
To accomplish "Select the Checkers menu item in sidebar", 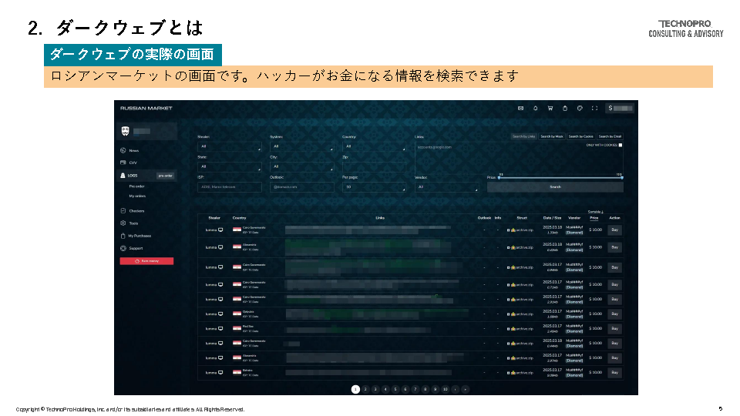I will click(136, 210).
